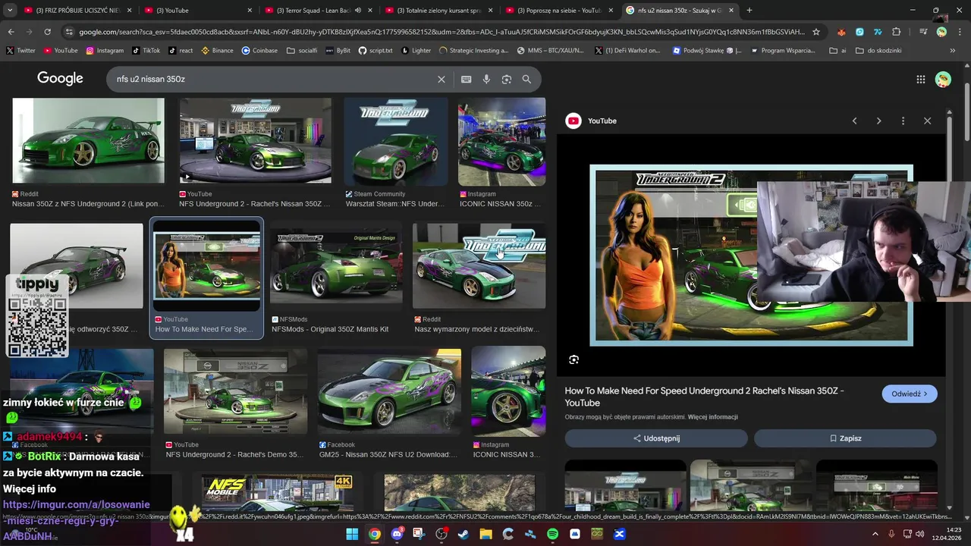Close the image preview panel

coord(927,121)
